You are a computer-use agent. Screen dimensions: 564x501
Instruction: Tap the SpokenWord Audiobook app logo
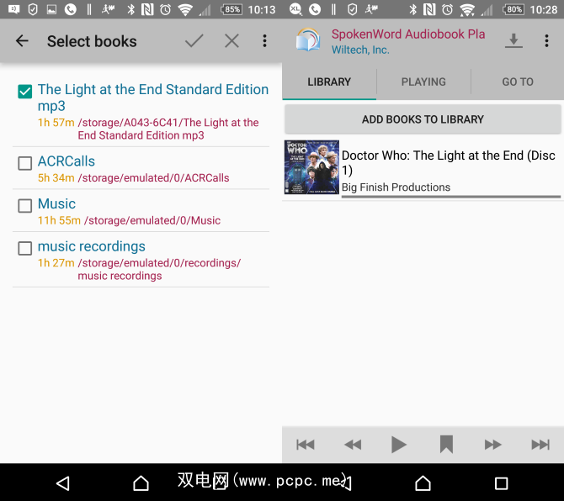click(308, 40)
